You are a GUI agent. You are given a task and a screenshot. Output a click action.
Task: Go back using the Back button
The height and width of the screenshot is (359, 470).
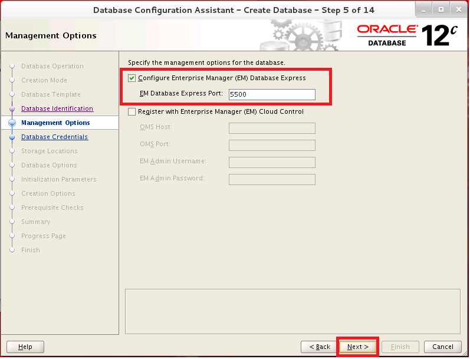coord(319,347)
